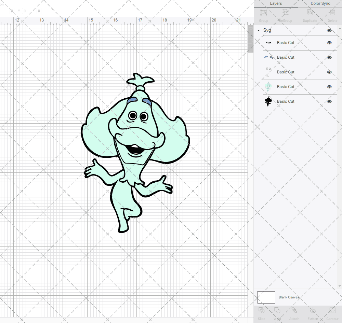Screen dimensions: 342x323
Task: Click the Delete layer icon
Action: (x=332, y=13)
